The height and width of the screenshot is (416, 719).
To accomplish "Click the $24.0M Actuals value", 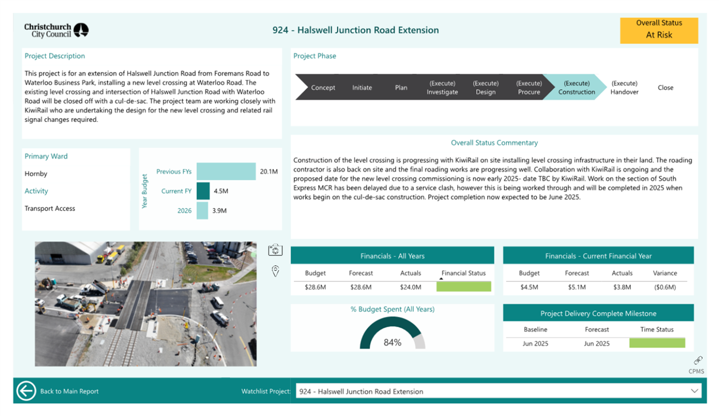I will pos(411,287).
